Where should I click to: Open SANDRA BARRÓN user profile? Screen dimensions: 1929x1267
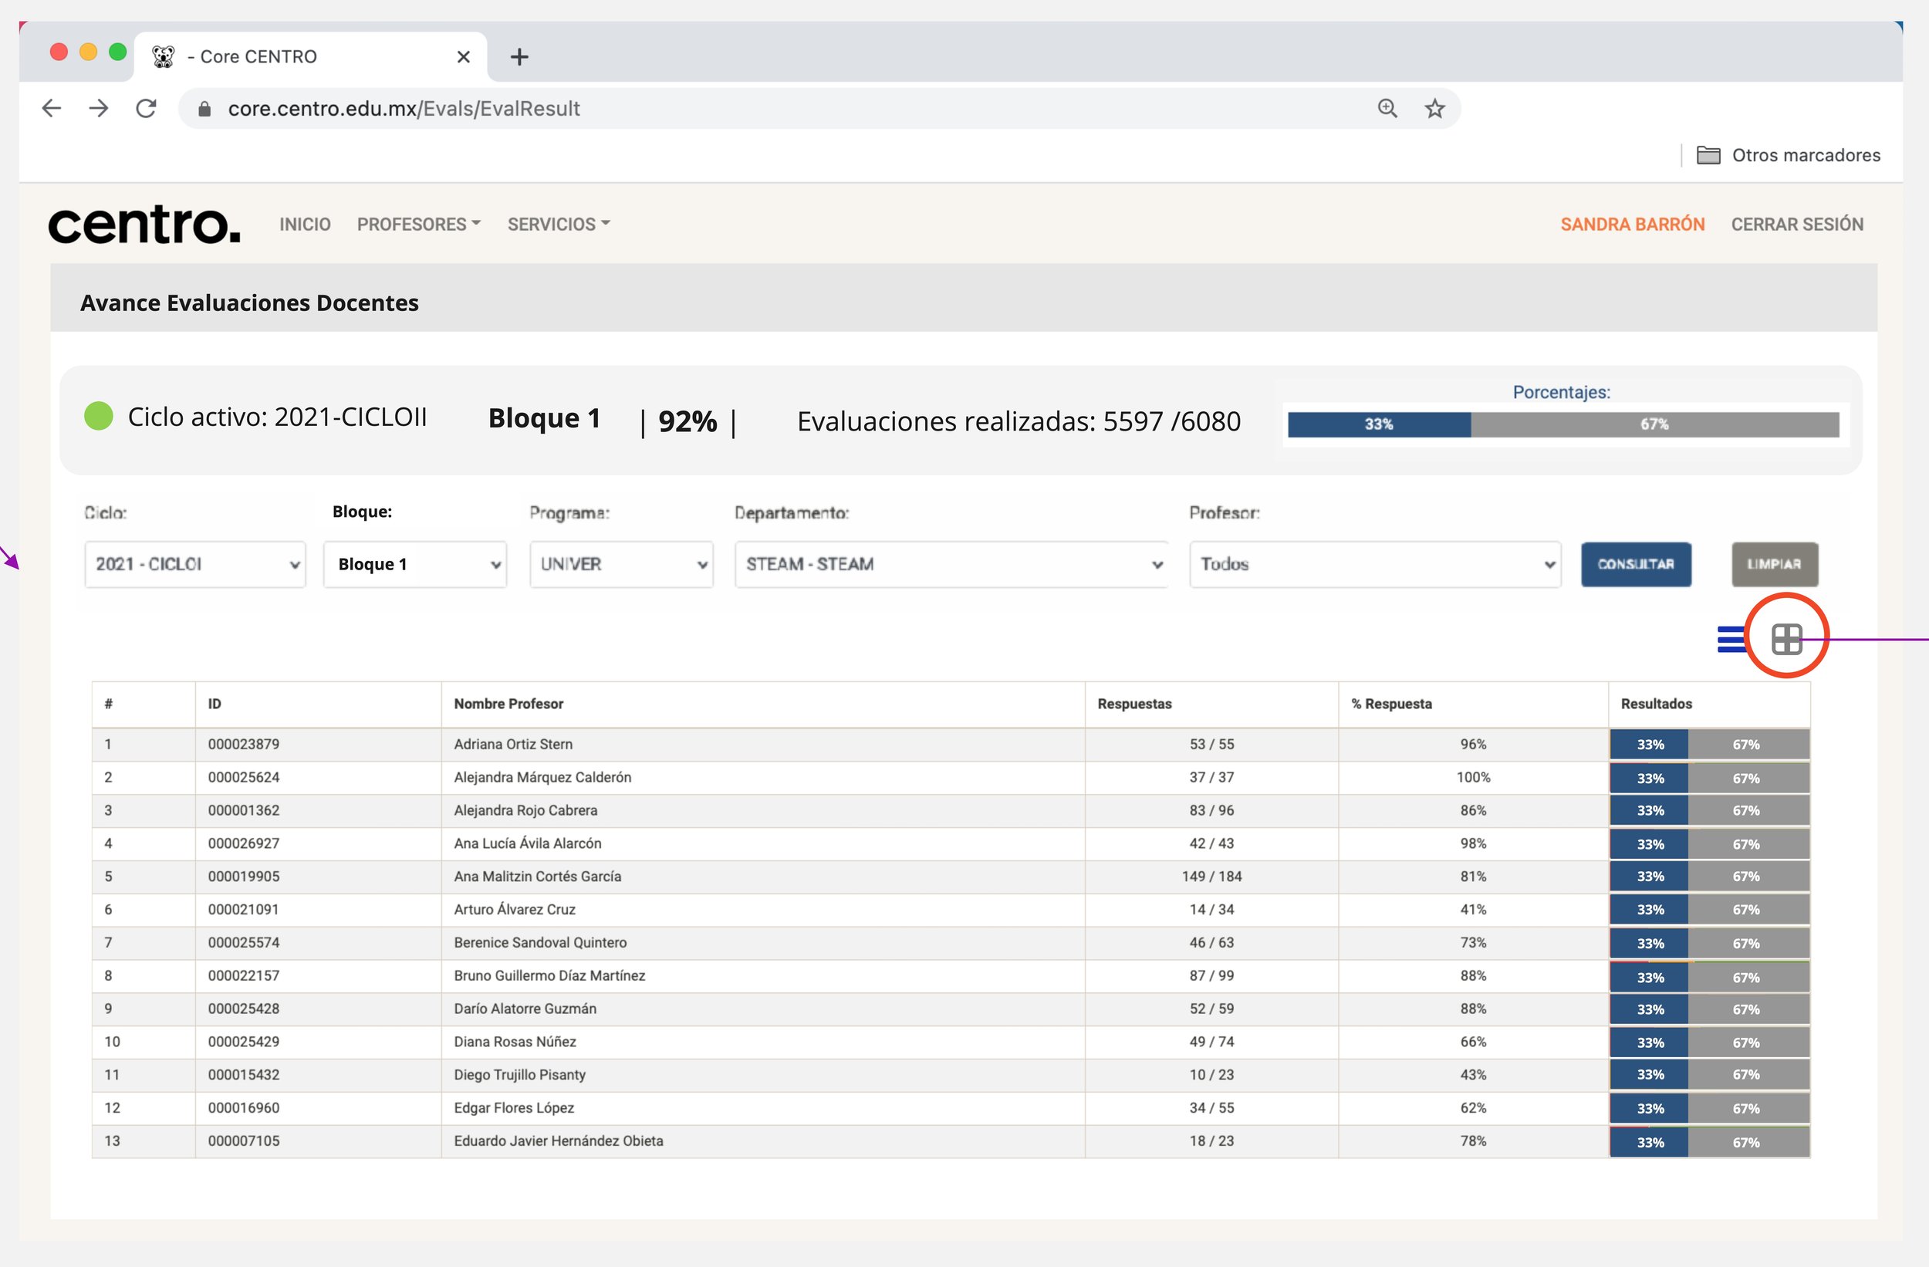[1633, 225]
